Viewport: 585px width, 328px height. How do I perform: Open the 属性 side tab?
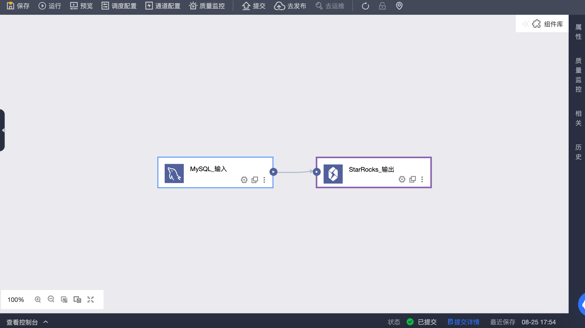coord(578,32)
